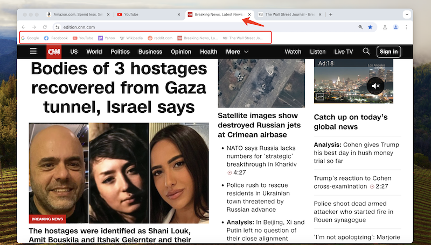Open the Chrome three-dot menu

point(406,27)
